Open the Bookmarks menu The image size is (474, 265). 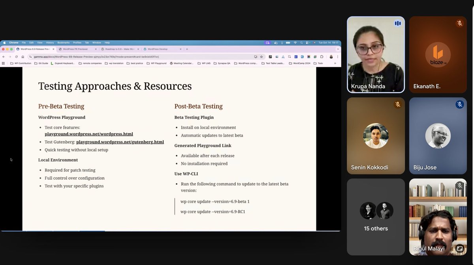point(63,43)
